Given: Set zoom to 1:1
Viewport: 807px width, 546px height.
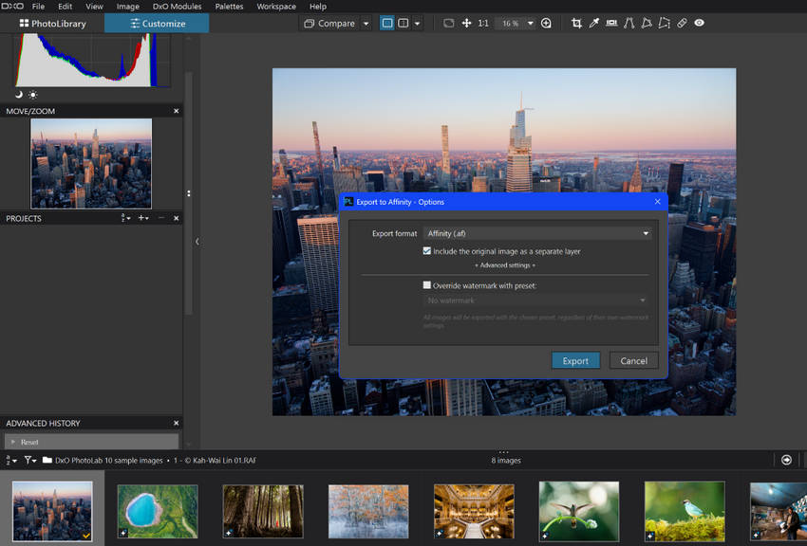Looking at the screenshot, I should (482, 23).
